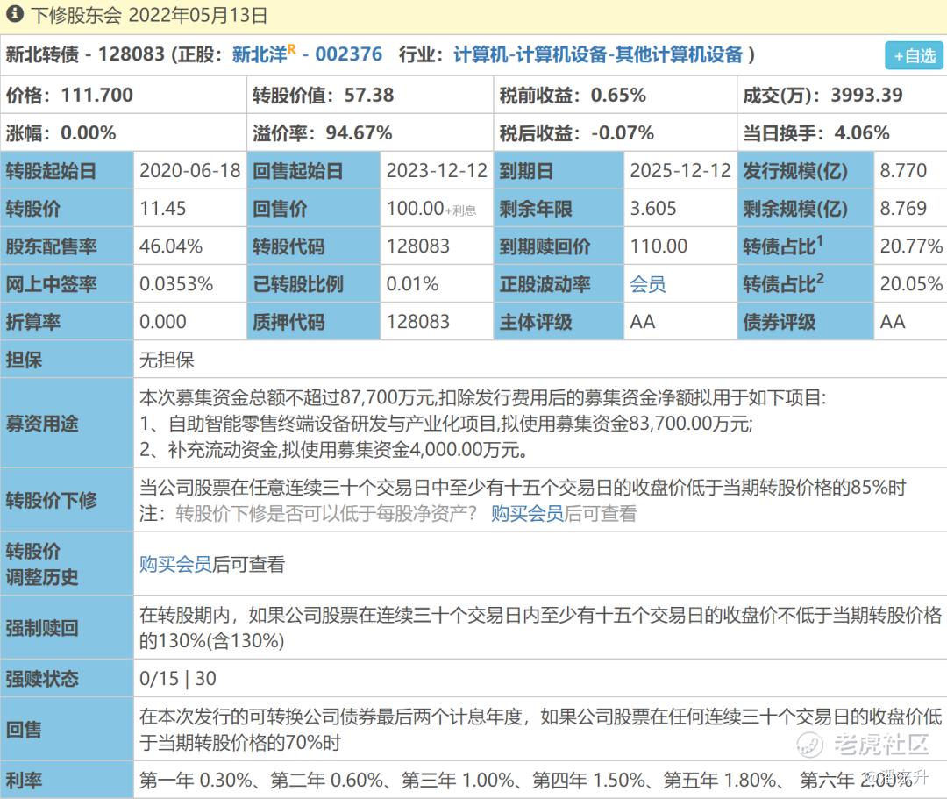Click the 募资用途 header cell
This screenshot has height=799, width=947.
click(x=67, y=424)
